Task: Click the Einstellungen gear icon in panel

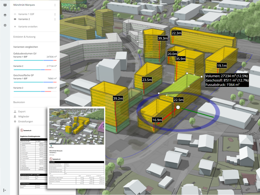Action: pyautogui.click(x=15, y=122)
